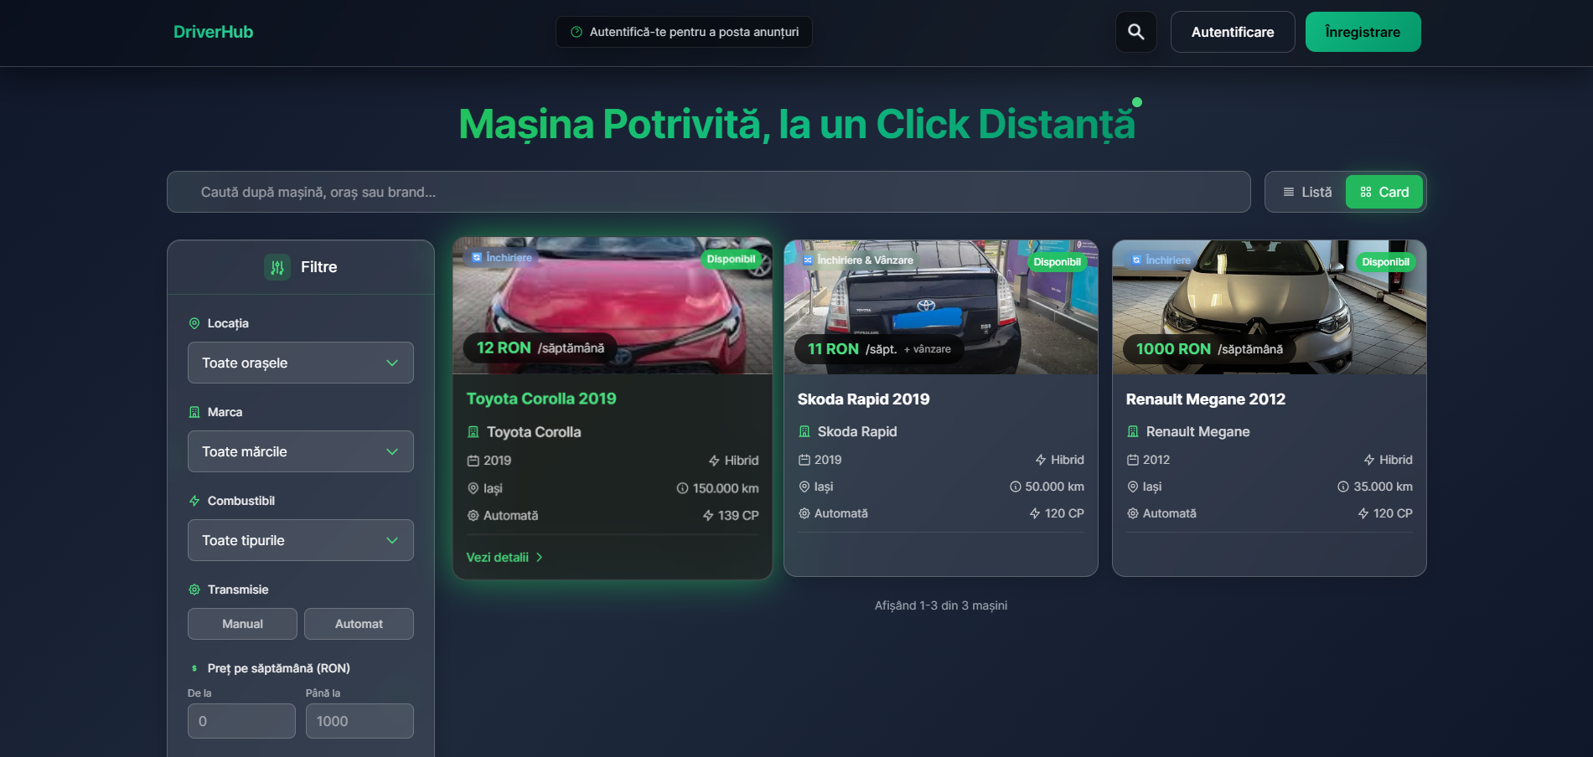
Task: Click the Filtre sliders icon
Action: (x=277, y=267)
